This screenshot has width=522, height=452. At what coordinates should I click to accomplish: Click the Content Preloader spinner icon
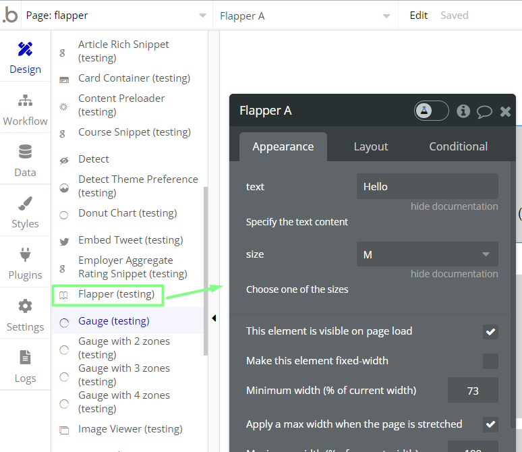point(63,107)
